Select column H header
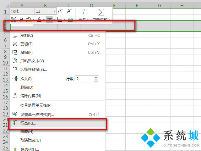Viewport: 201px width, 151px height. 182,6
